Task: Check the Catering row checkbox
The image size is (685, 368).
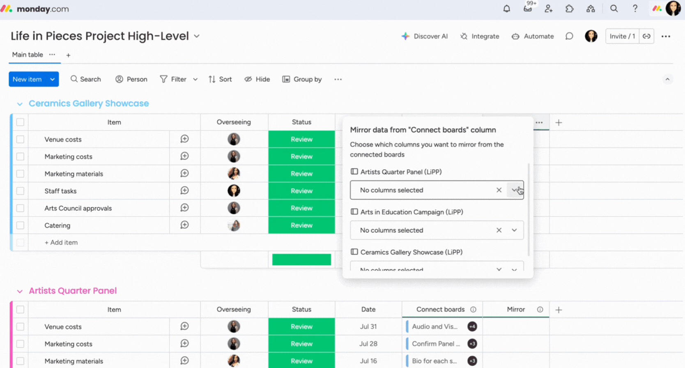Action: (x=20, y=225)
